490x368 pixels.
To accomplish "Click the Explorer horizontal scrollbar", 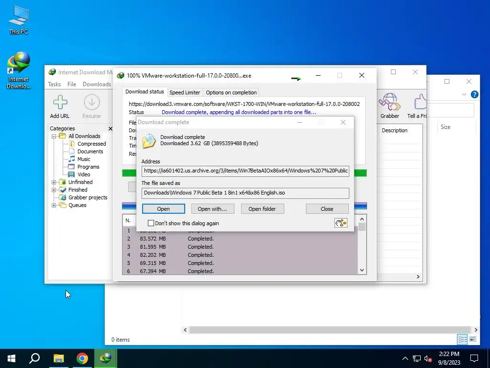I will [x=330, y=330].
